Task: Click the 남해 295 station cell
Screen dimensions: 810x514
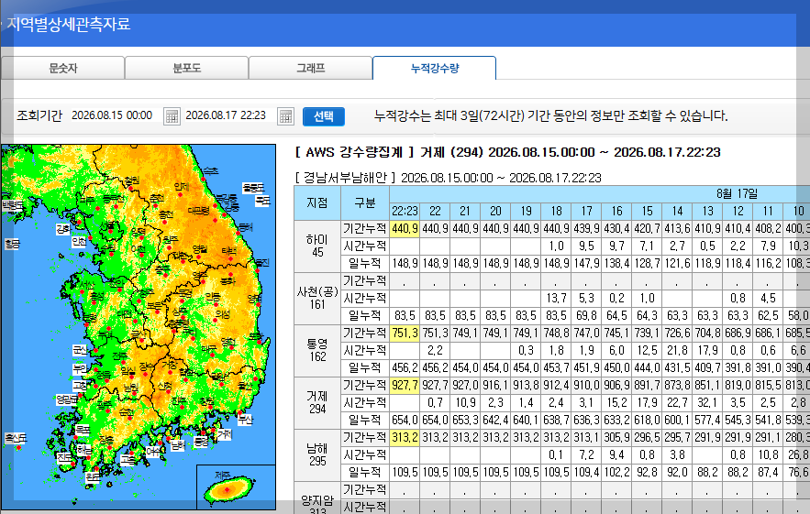Action: 317,454
